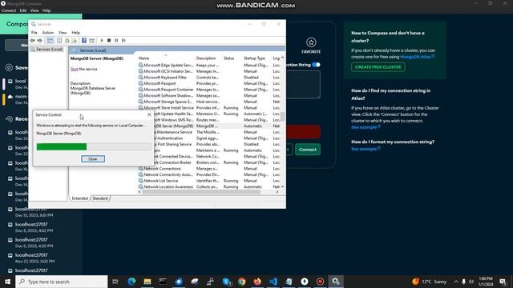This screenshot has height=288, width=513.
Task: Select Microsoft Store Install Service row
Action: click(x=208, y=108)
